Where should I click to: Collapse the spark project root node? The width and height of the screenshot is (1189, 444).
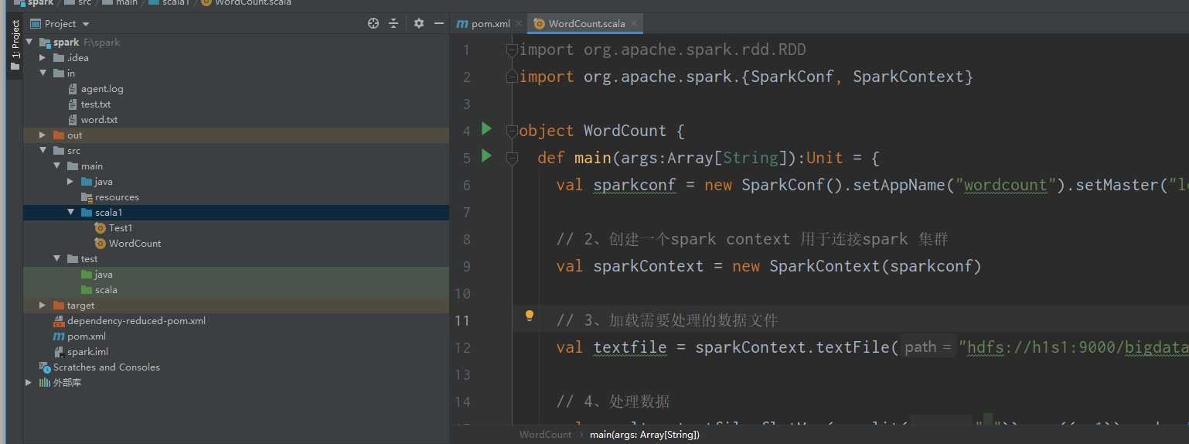tap(29, 43)
